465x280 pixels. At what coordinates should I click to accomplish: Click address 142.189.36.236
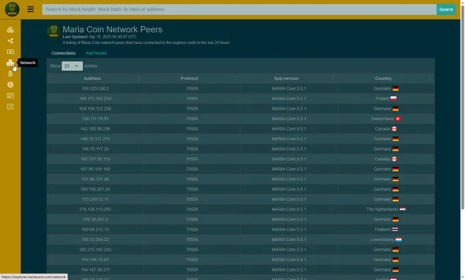point(95,129)
